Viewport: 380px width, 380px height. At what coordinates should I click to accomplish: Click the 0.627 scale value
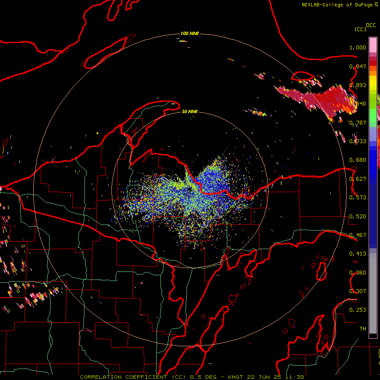(358, 179)
